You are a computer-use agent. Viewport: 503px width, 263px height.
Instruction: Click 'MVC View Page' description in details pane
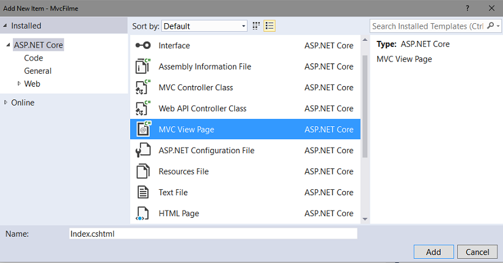point(404,59)
